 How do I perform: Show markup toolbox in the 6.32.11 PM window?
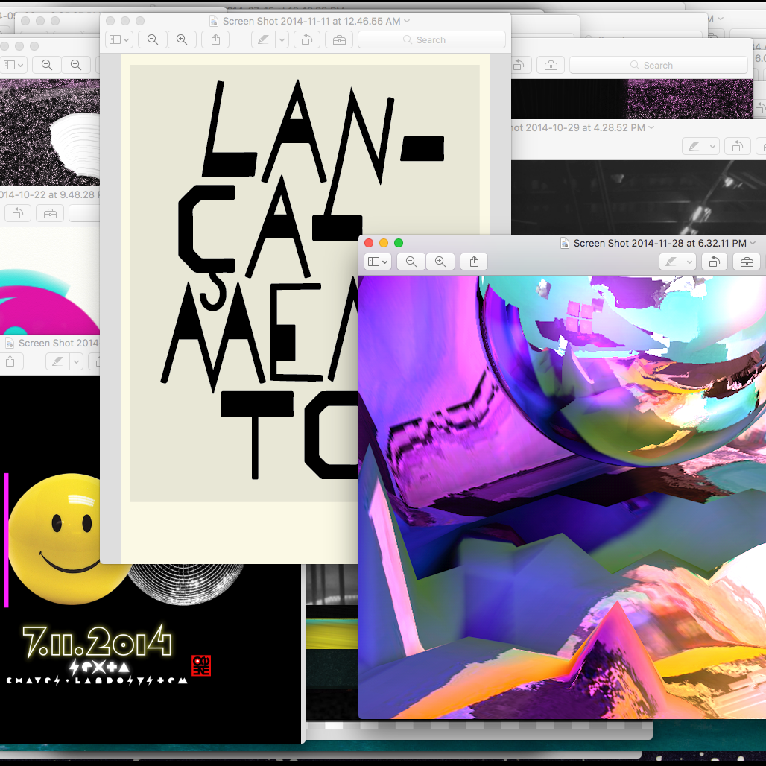pos(747,262)
